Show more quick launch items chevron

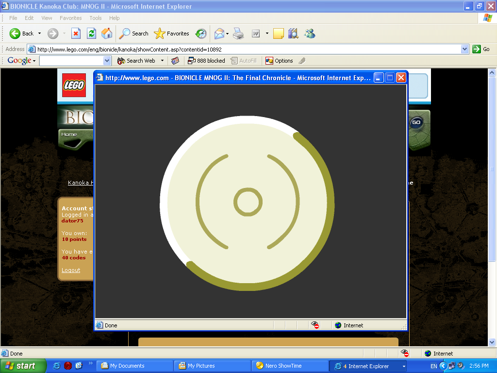[x=90, y=363]
